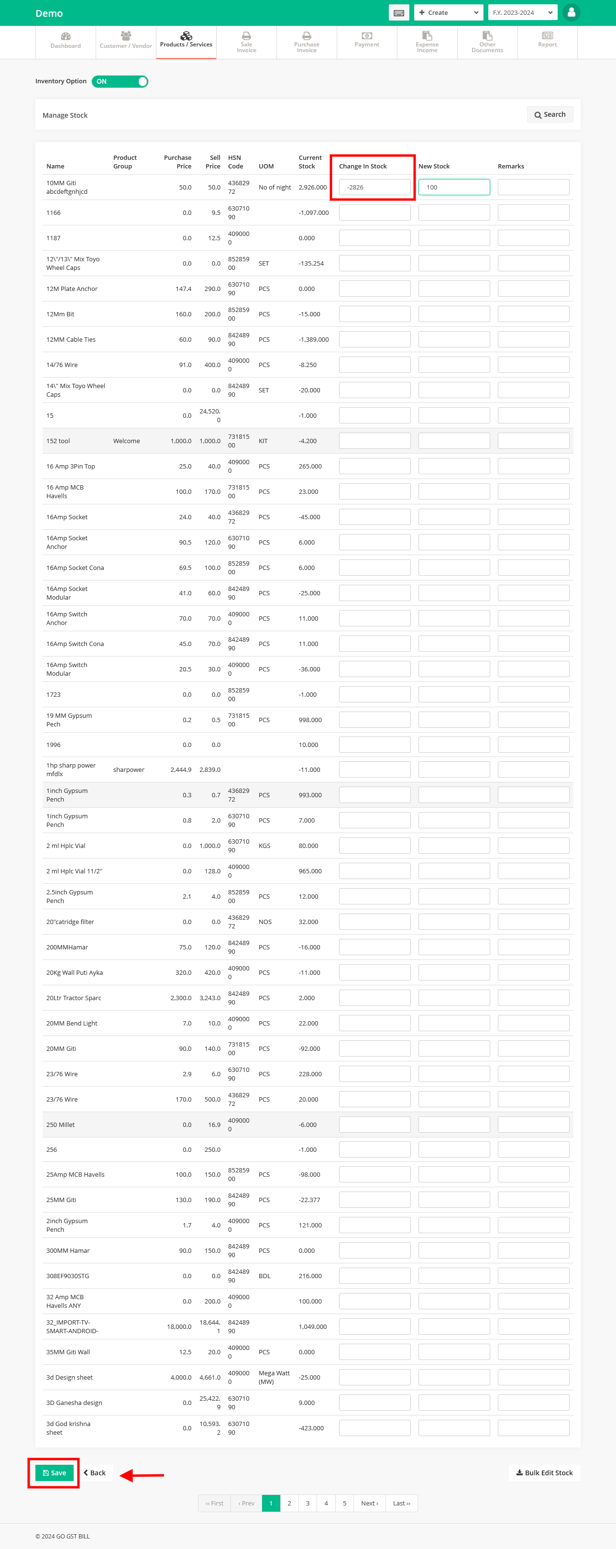
Task: Click the keyboard shortcuts icon
Action: (398, 12)
